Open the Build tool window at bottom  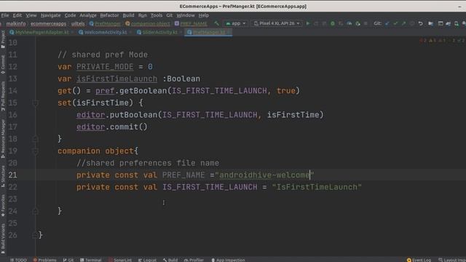pyautogui.click(x=170, y=260)
